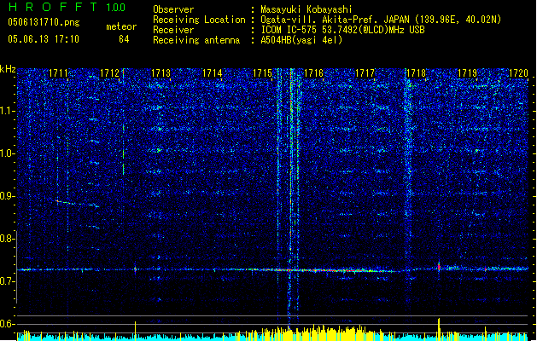537x341 pixels.
Task: Click the 1716 time marker
Action: 313,73
